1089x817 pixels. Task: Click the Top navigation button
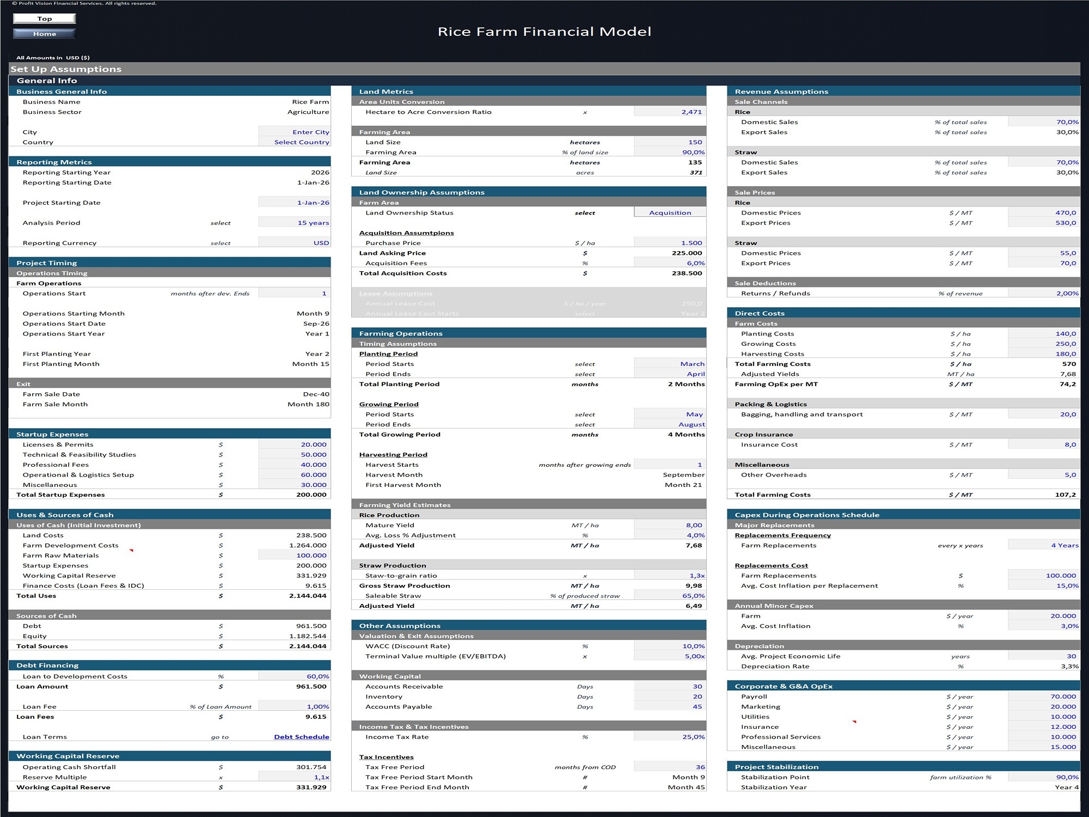coord(44,19)
